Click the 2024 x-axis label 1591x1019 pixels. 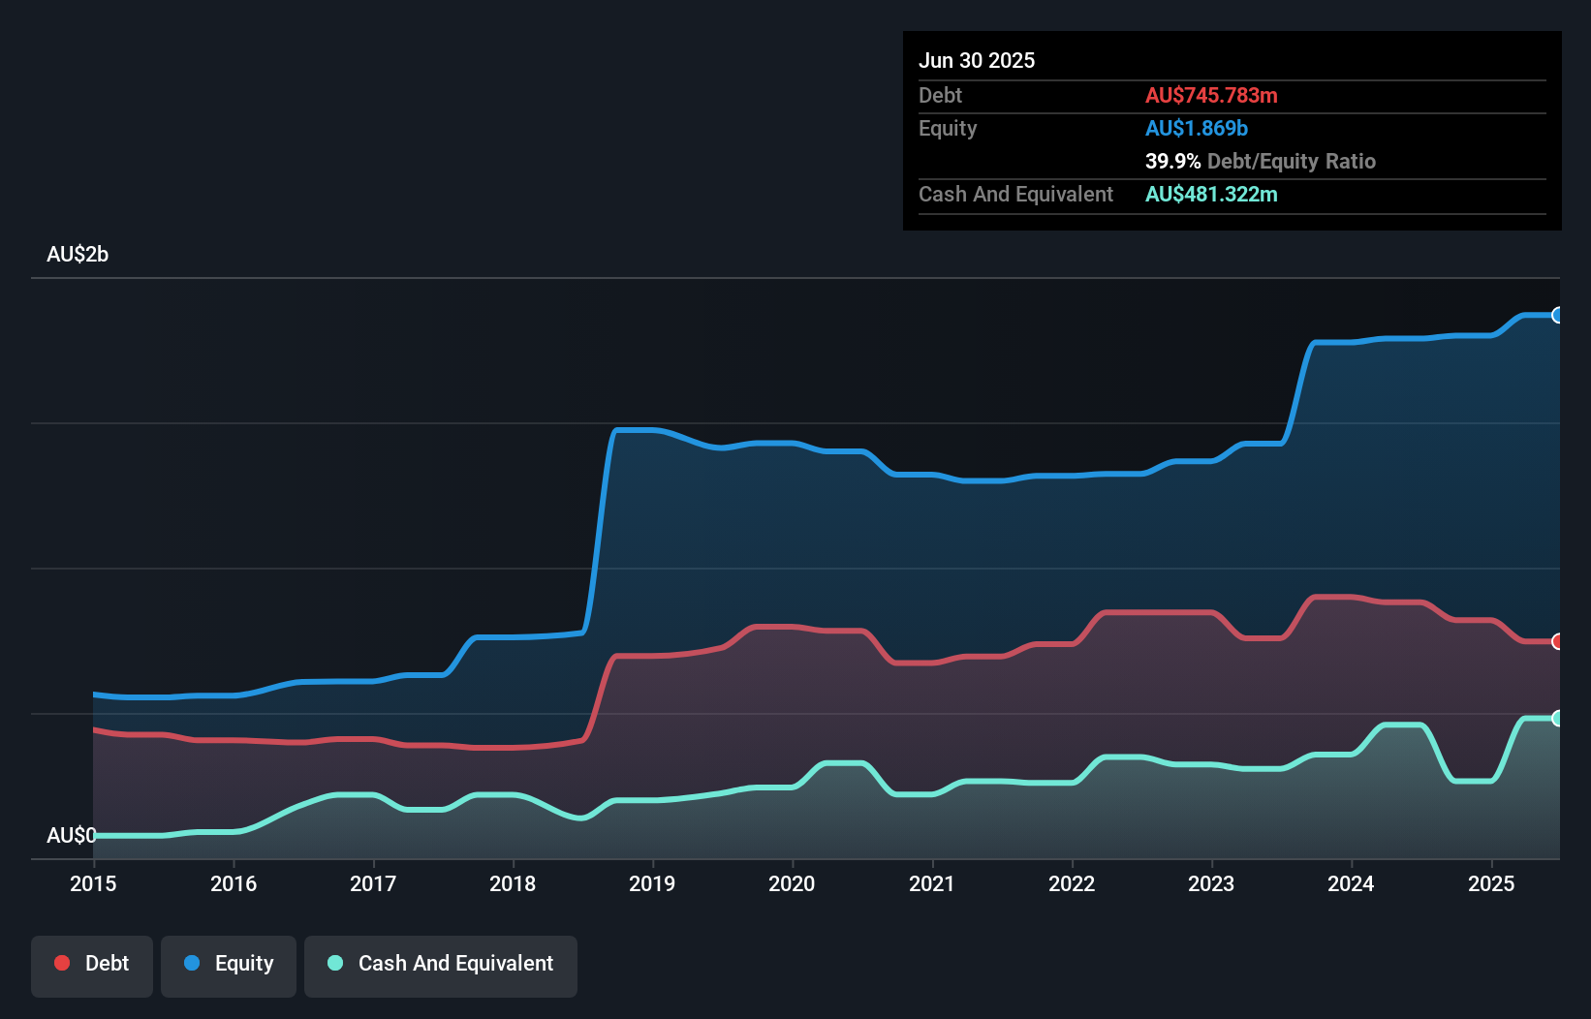[x=1351, y=883]
